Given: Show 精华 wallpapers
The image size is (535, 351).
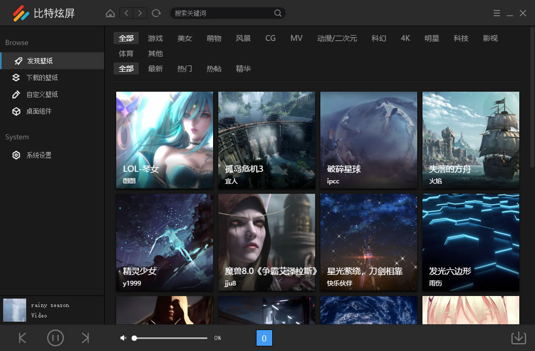Looking at the screenshot, I should [x=243, y=69].
